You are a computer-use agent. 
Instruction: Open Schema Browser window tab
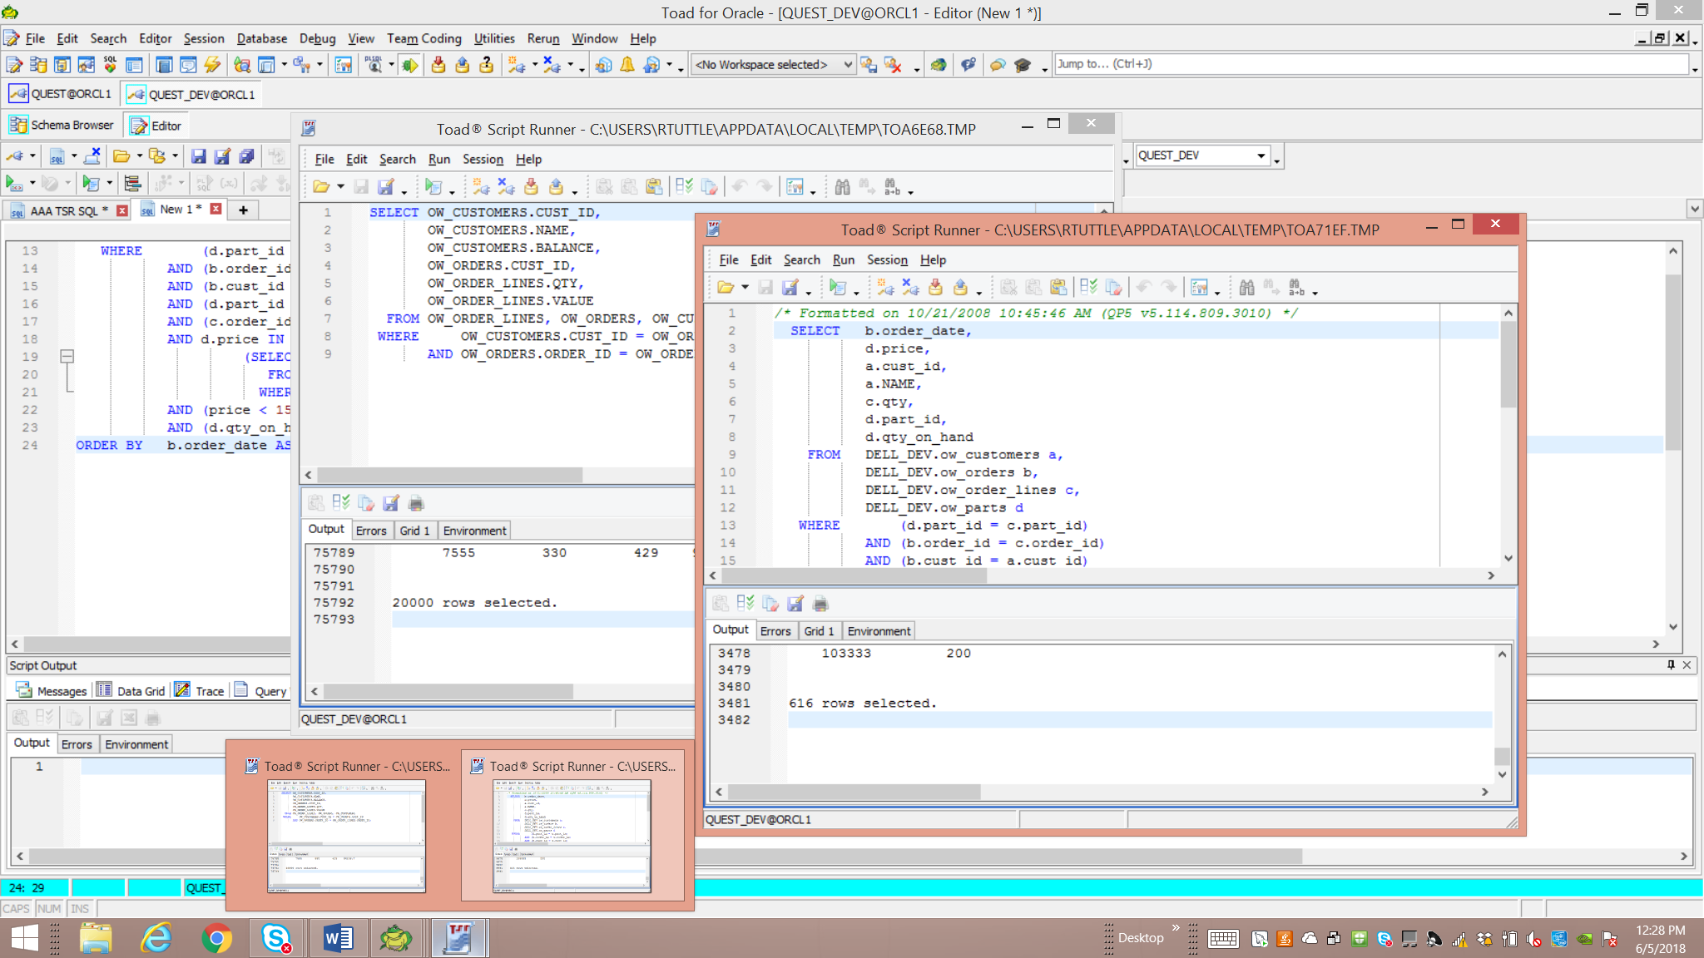click(x=62, y=125)
